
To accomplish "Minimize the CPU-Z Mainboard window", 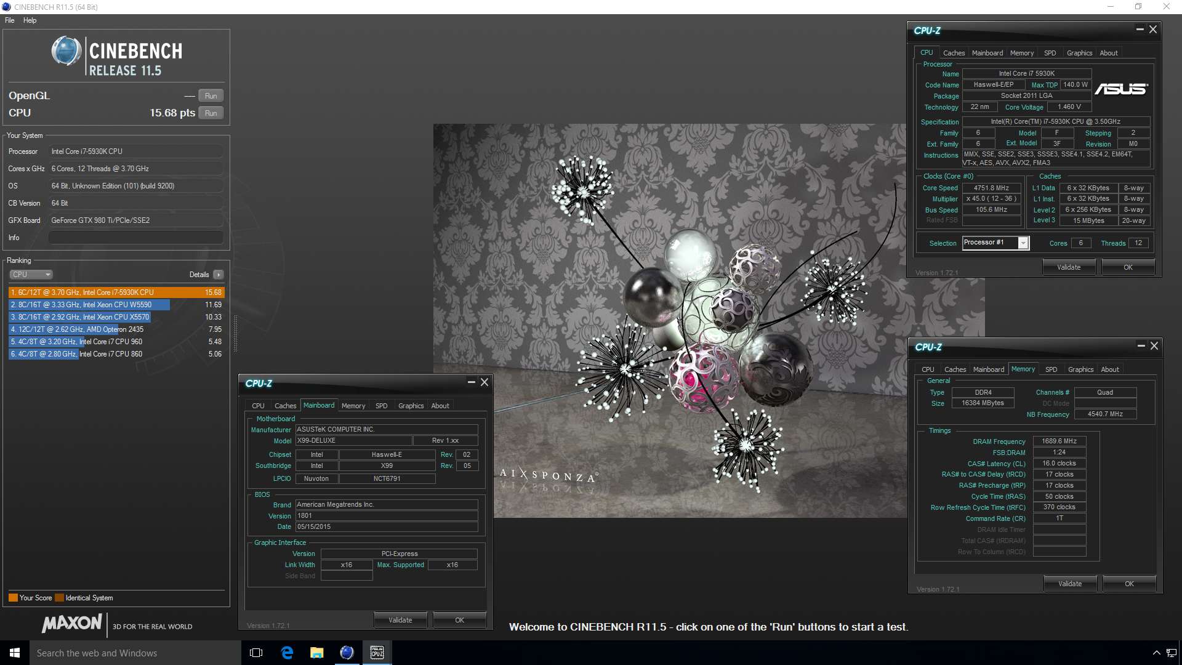I will click(x=471, y=382).
